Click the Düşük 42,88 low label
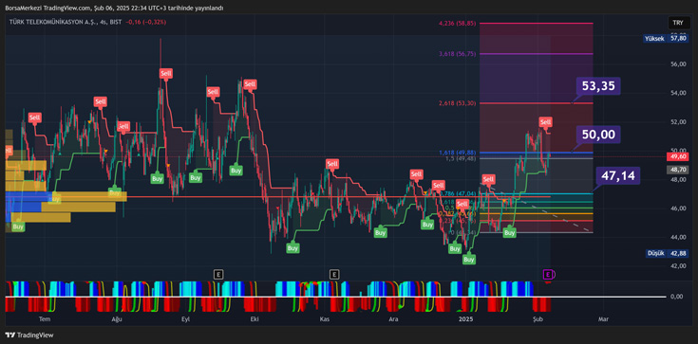 click(667, 253)
